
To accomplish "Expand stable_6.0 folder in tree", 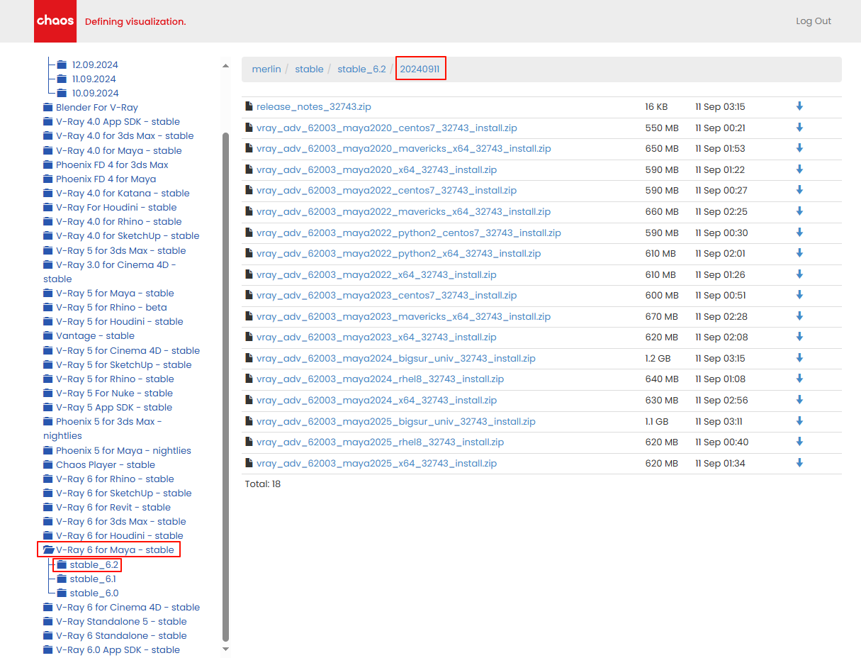I will click(94, 593).
